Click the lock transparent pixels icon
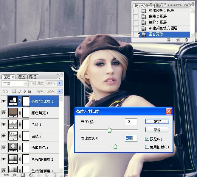Screen dimensions: 197x177 (14, 92)
